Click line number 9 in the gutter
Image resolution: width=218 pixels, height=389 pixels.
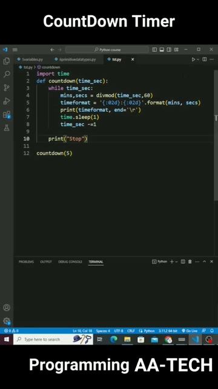coord(28,131)
